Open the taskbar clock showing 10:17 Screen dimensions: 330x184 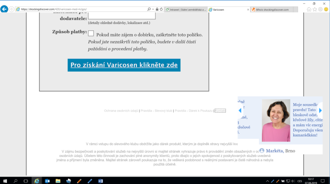coord(311,181)
